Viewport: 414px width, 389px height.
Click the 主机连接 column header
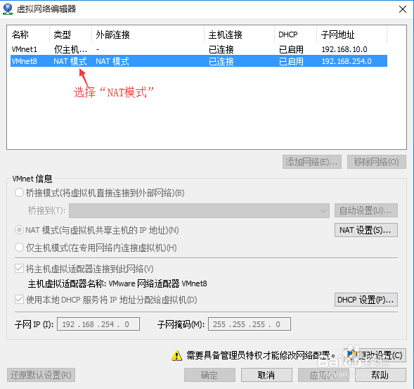coord(225,34)
